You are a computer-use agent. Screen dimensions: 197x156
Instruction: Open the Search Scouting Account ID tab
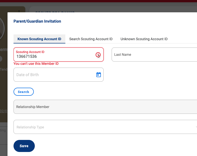[91, 39]
